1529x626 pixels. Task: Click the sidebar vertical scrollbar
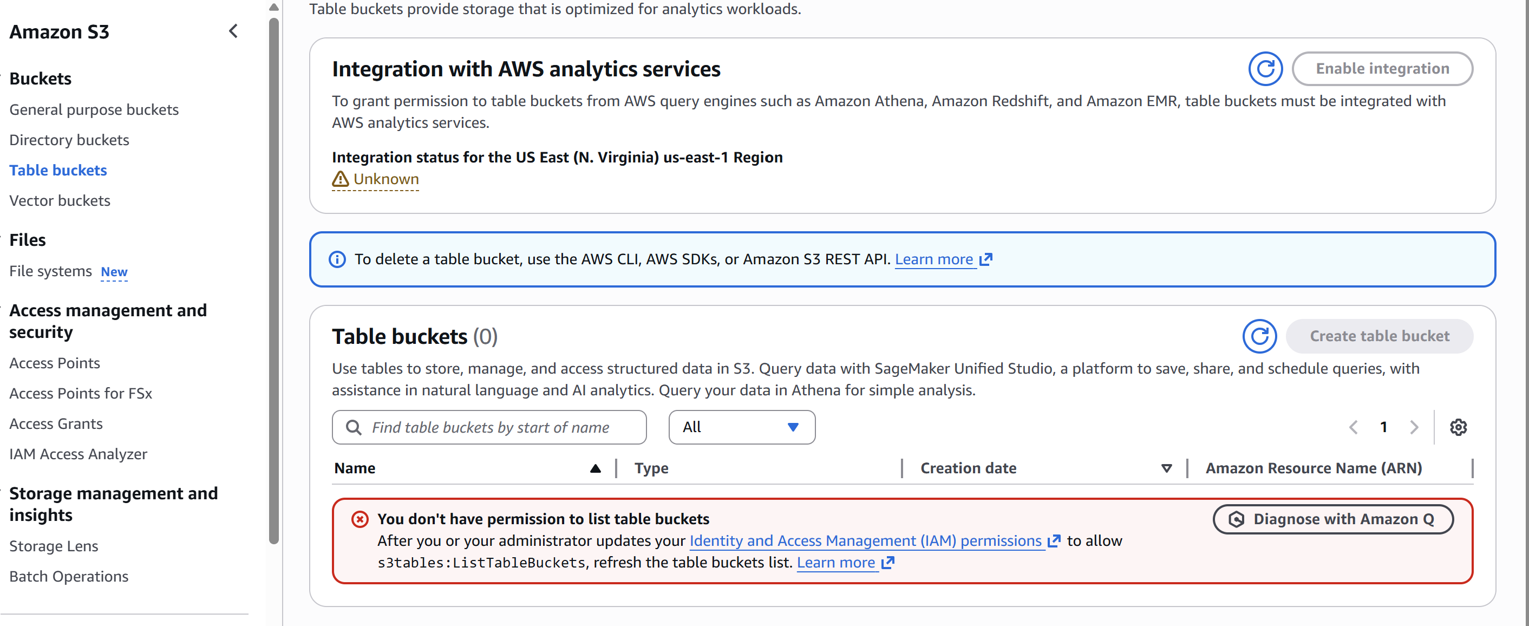(x=273, y=279)
